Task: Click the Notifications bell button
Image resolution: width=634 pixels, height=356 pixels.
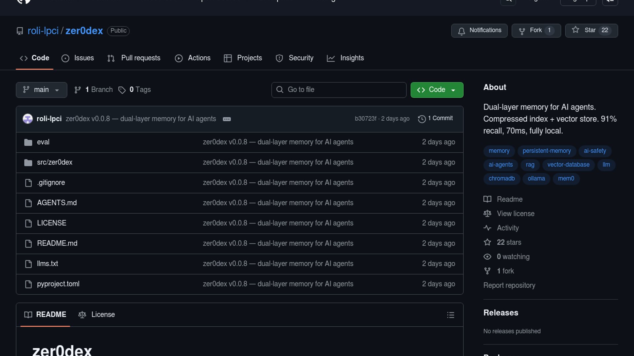Action: 479,30
